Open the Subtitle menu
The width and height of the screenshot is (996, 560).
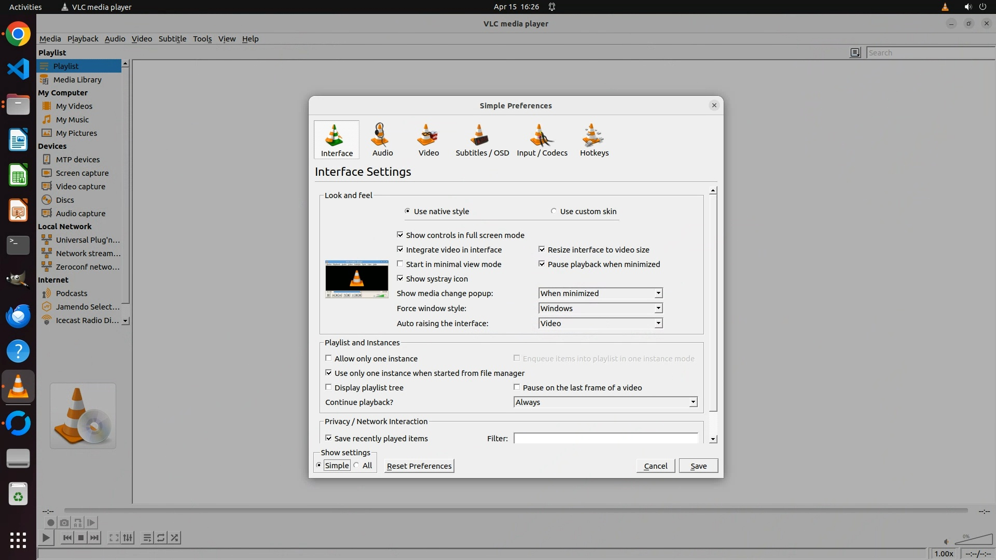(x=172, y=39)
